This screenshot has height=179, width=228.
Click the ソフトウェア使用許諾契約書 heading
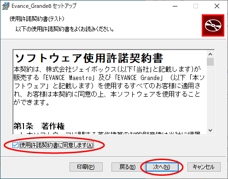click(x=89, y=58)
